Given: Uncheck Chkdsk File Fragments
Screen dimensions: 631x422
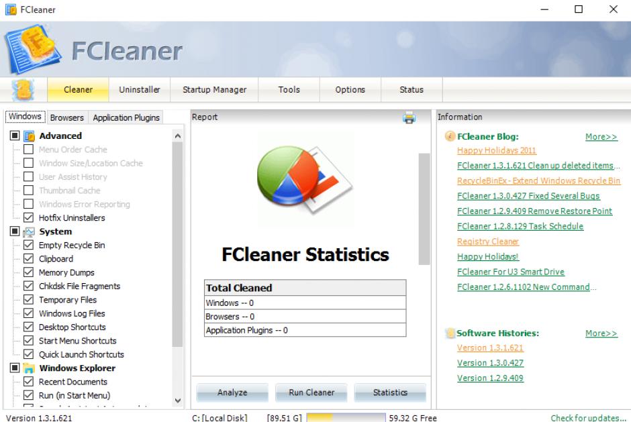Looking at the screenshot, I should (x=29, y=286).
